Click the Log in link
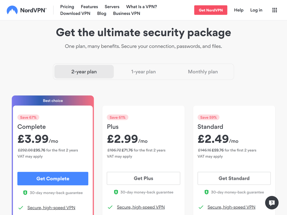 256,10
